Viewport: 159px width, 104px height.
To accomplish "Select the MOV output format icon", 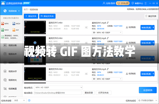I will pyautogui.click(x=14, y=24).
